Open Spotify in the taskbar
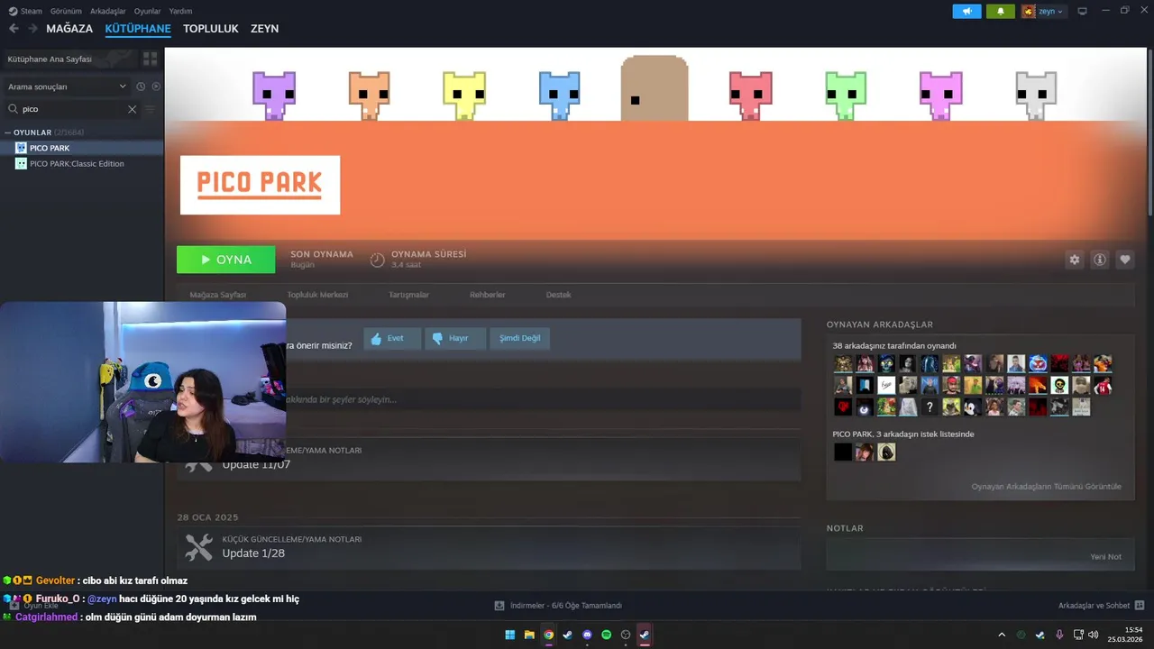1154x649 pixels. [606, 635]
